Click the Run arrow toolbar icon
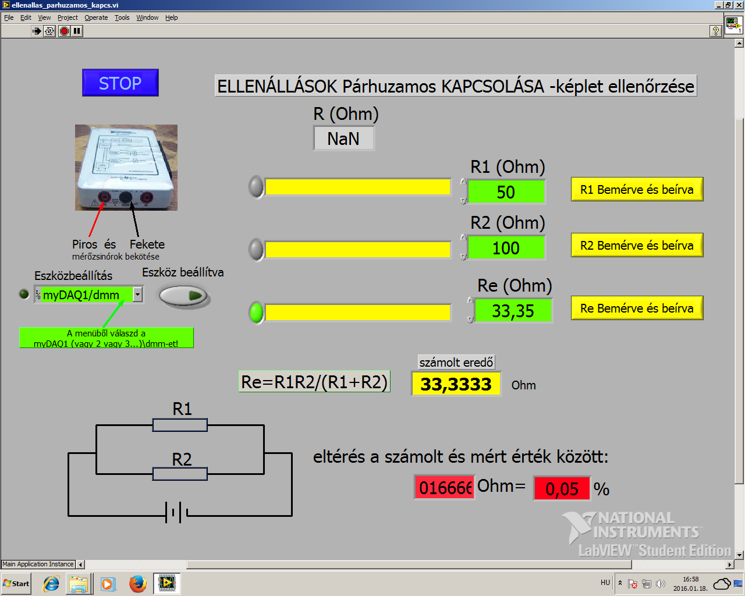This screenshot has height=596, width=745. click(x=37, y=31)
